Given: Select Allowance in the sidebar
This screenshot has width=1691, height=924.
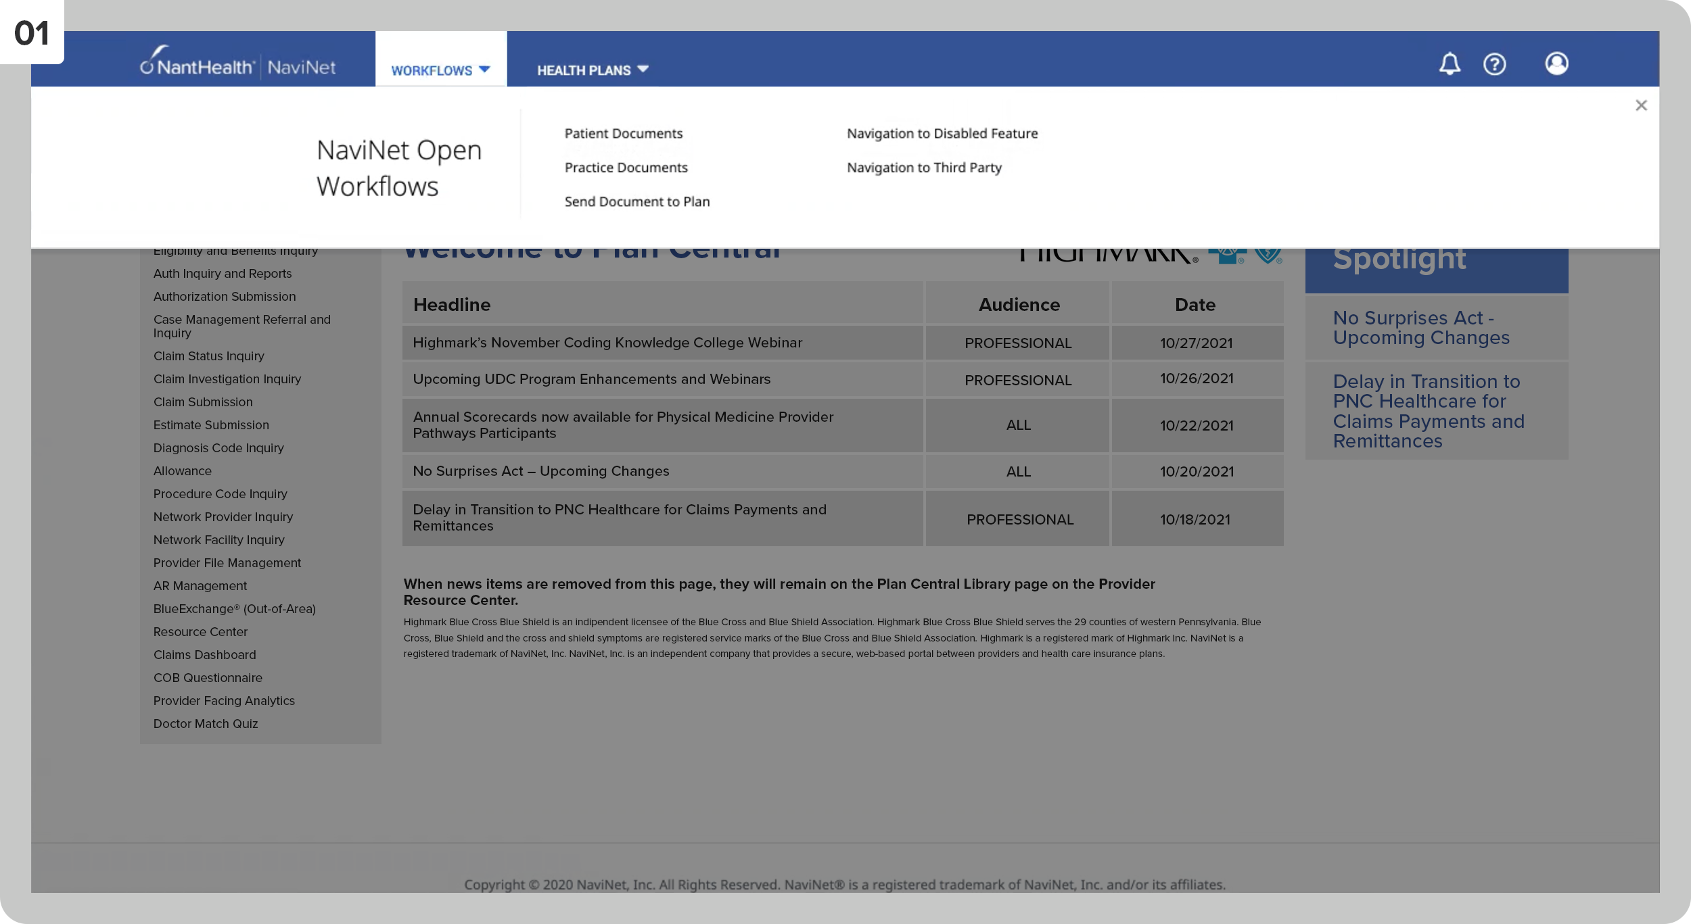Looking at the screenshot, I should click(183, 471).
